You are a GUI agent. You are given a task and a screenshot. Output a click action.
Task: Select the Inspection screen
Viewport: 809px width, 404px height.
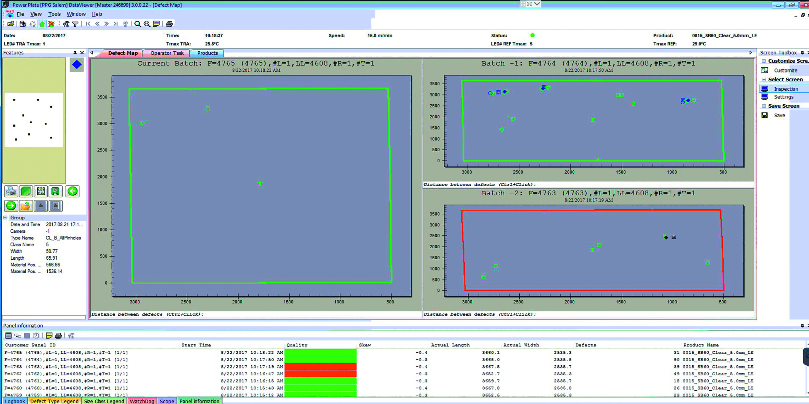786,89
